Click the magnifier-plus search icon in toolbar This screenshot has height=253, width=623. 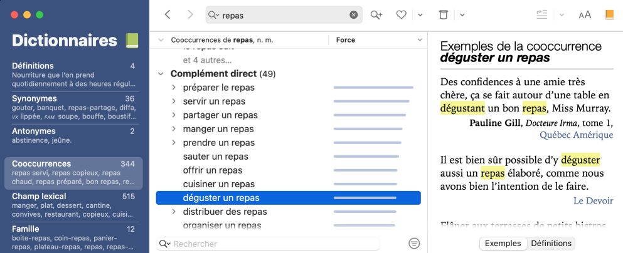pyautogui.click(x=376, y=15)
